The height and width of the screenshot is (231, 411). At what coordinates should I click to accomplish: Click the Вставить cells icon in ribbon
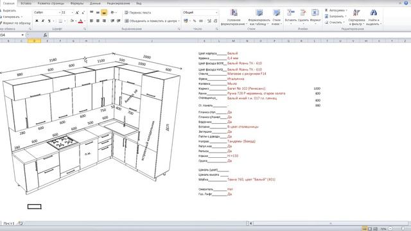(x=291, y=13)
